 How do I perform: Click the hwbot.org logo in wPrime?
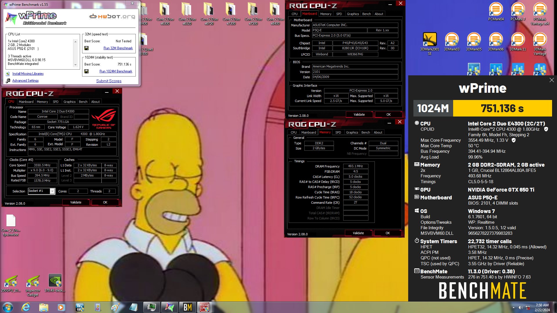(x=112, y=17)
